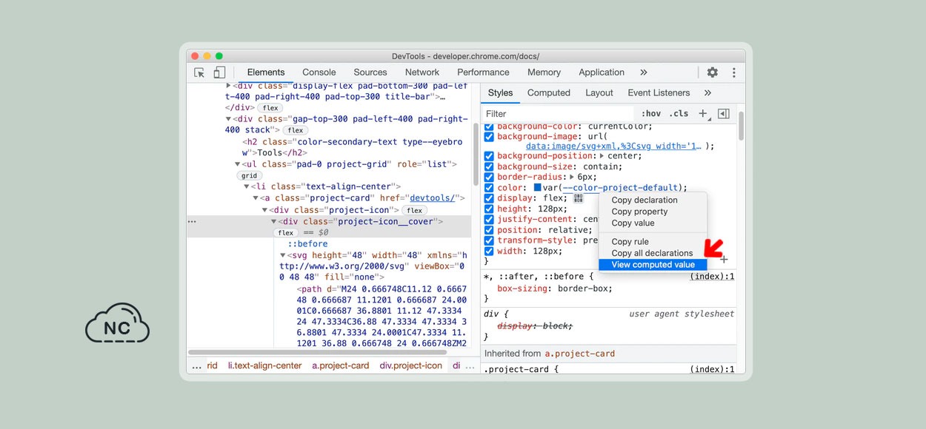Follow the devtools/ href link
The width and height of the screenshot is (926, 429).
pos(431,198)
